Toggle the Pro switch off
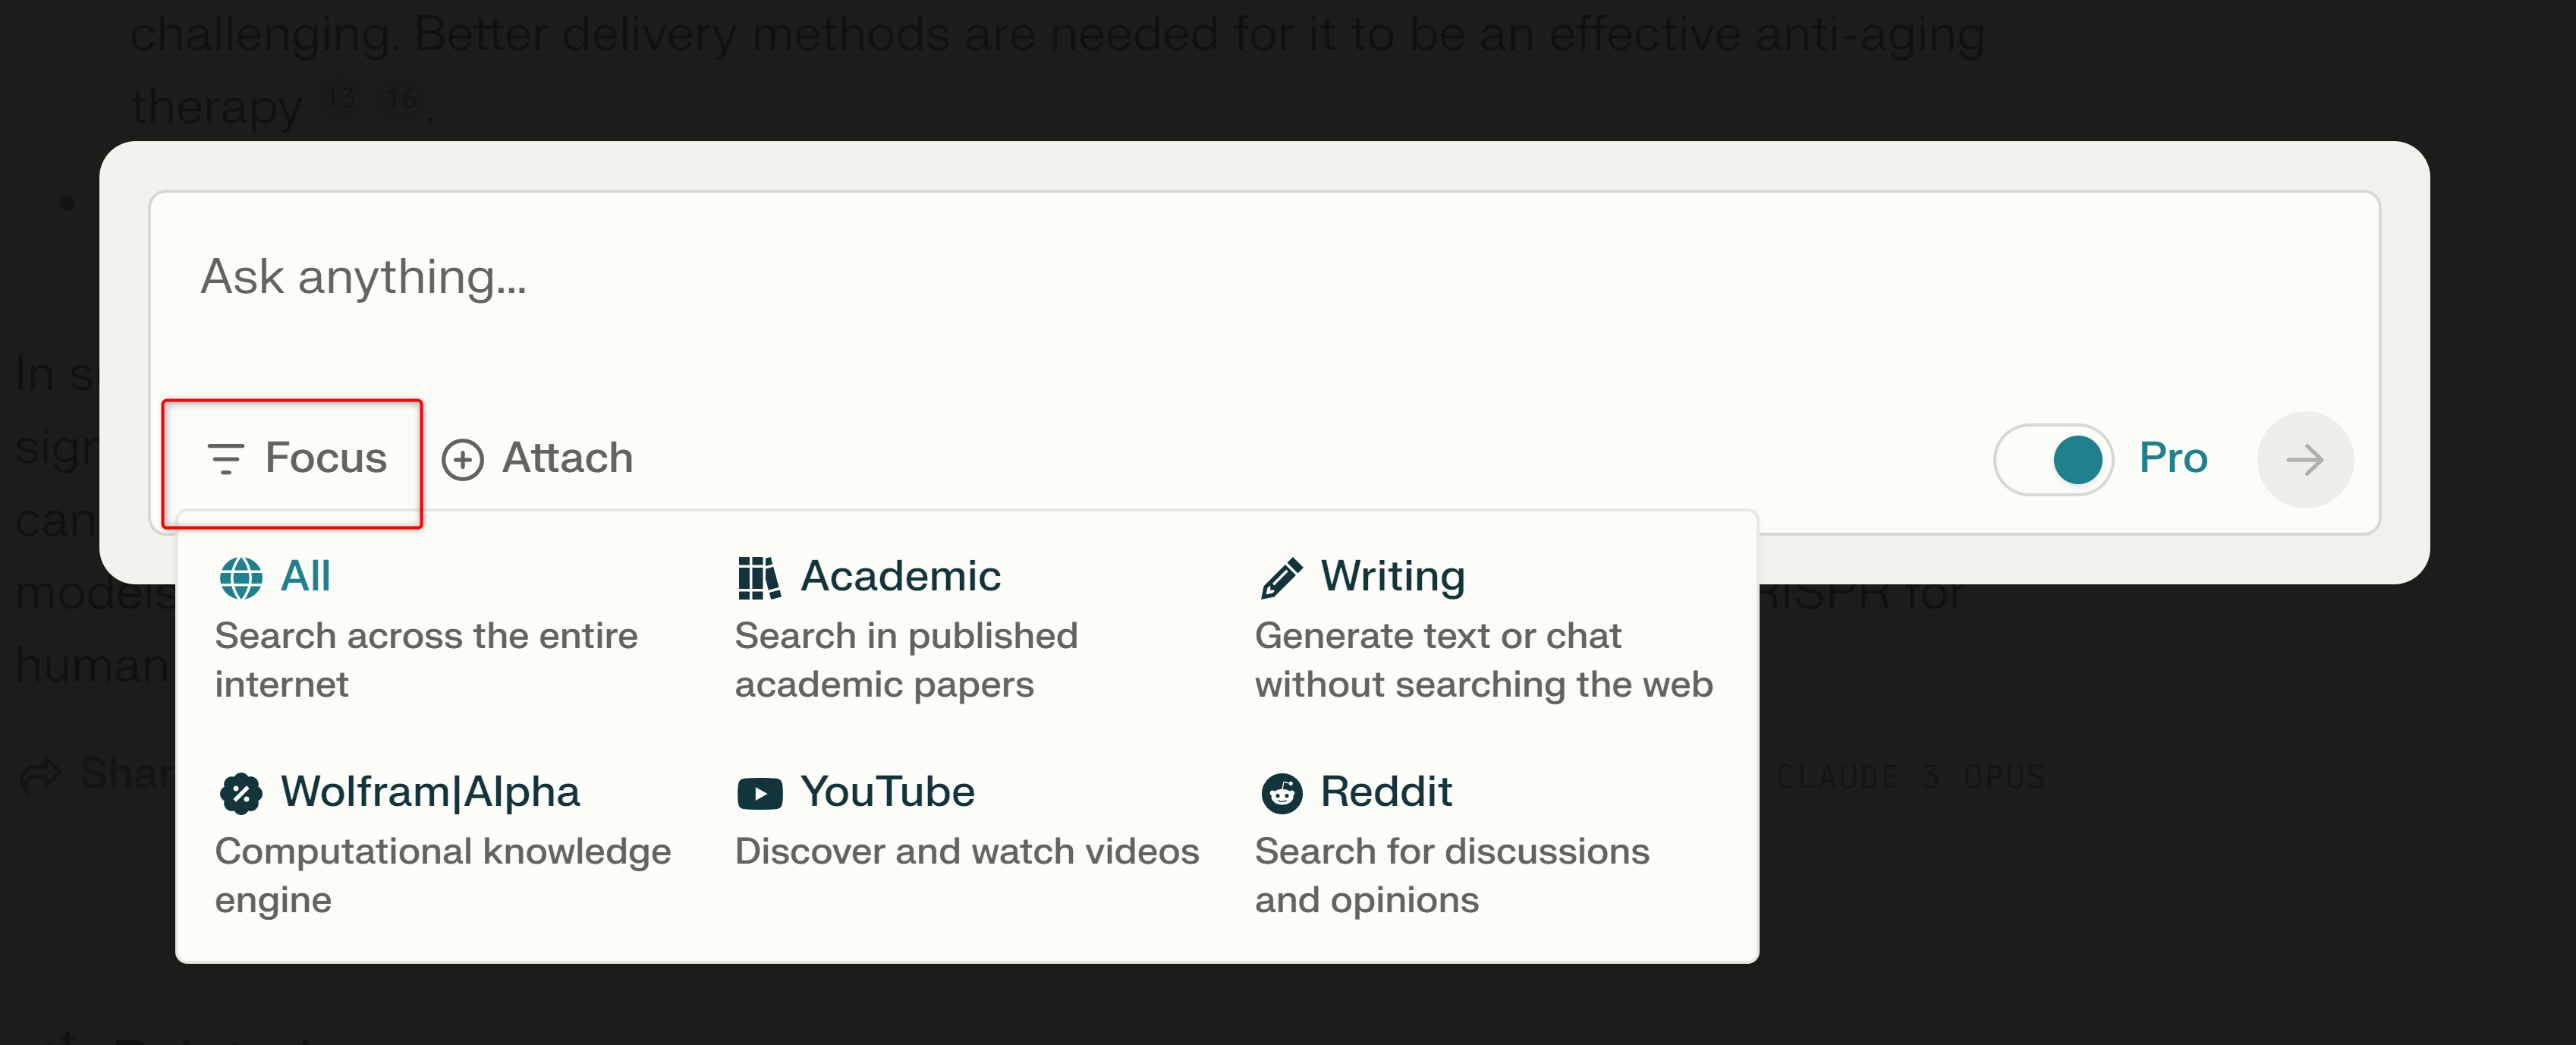The image size is (2576, 1045). [2053, 460]
